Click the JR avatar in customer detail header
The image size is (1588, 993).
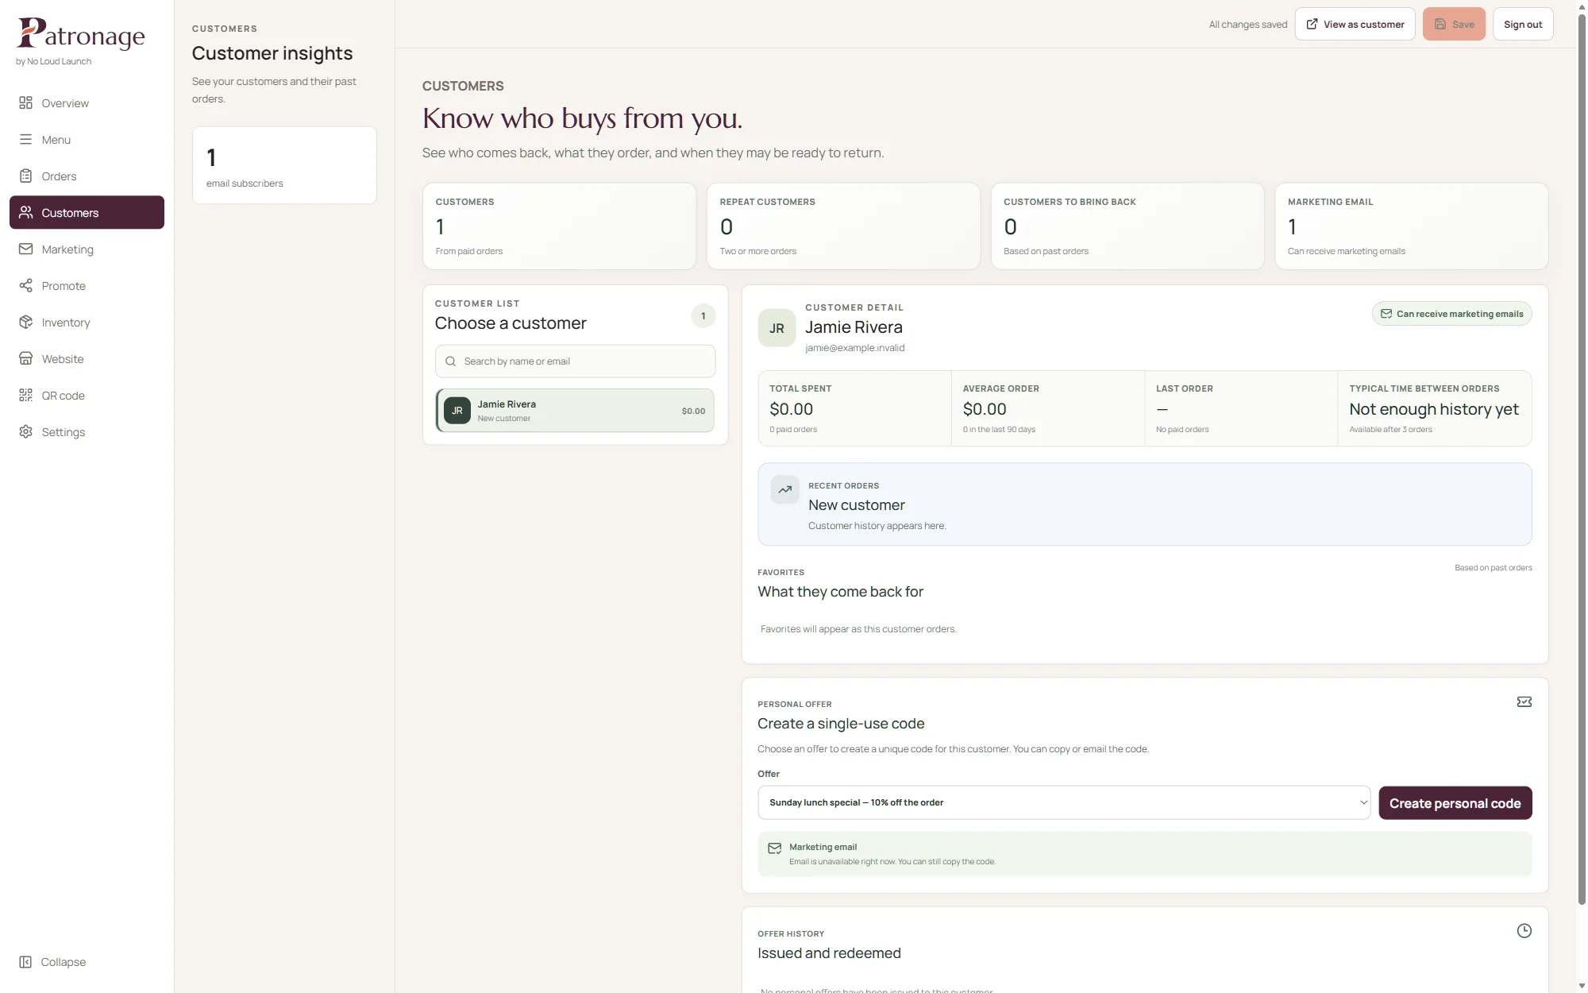coord(777,328)
